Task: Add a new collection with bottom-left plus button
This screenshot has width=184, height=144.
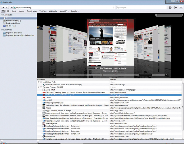Action: pyautogui.click(x=2, y=141)
